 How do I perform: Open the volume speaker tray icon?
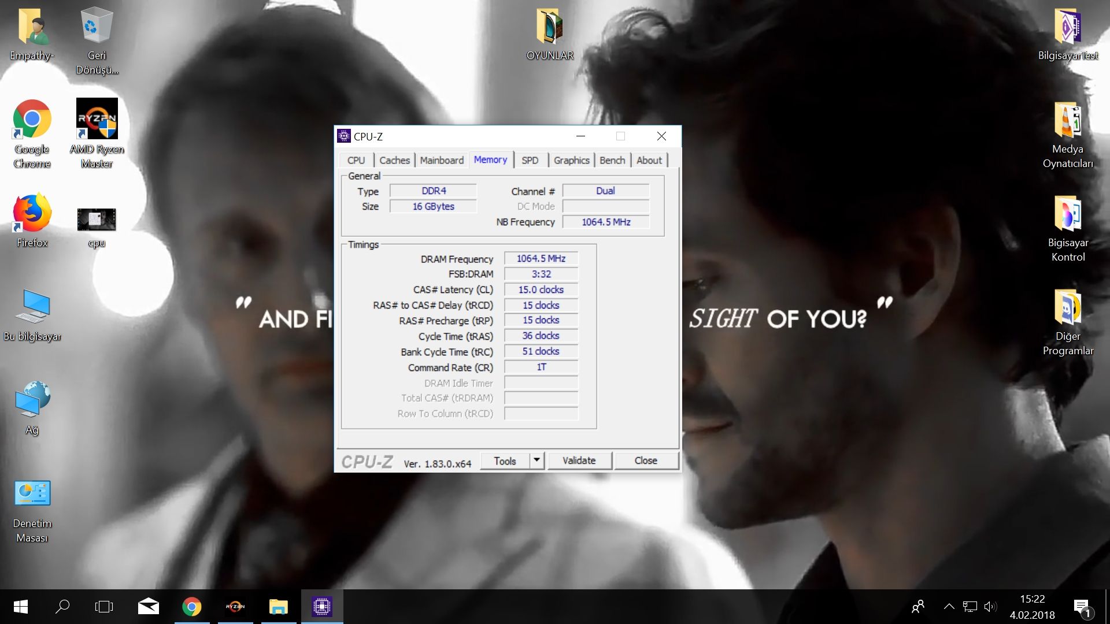click(x=990, y=607)
